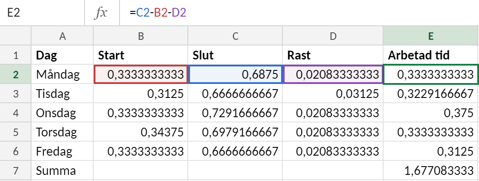Select column C header
Image resolution: width=479 pixels, height=181 pixels.
pos(235,36)
